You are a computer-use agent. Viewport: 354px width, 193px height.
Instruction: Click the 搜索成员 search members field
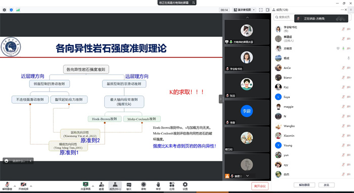click(284, 17)
